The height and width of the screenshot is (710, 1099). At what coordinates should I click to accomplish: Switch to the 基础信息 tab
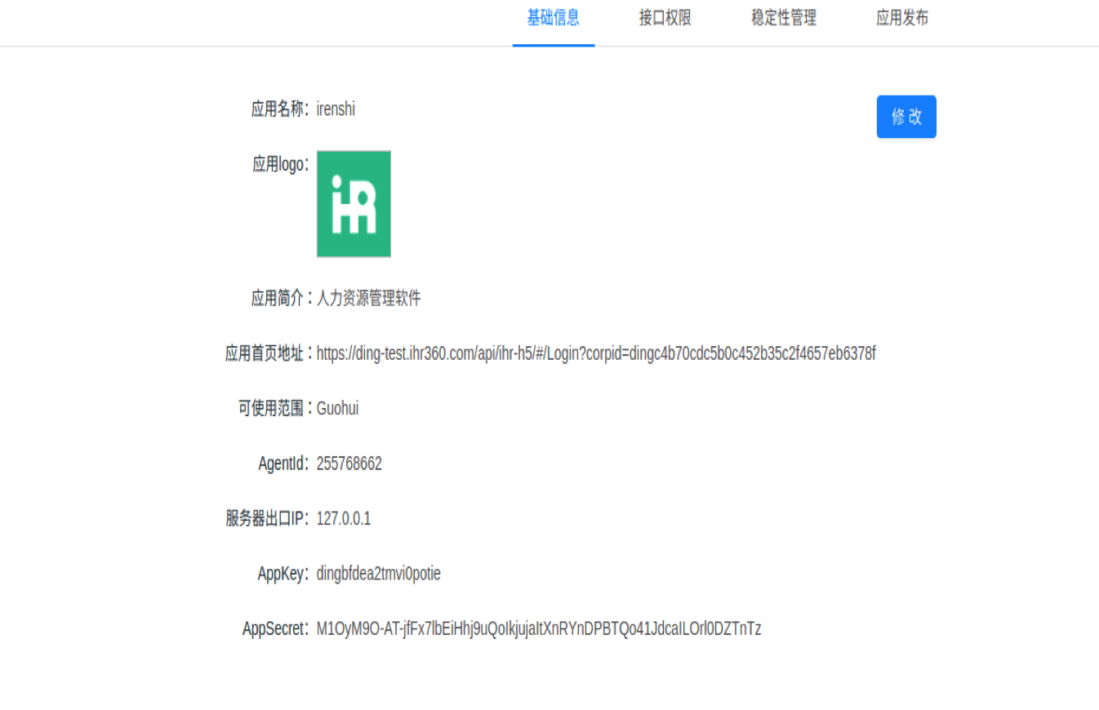[x=553, y=18]
